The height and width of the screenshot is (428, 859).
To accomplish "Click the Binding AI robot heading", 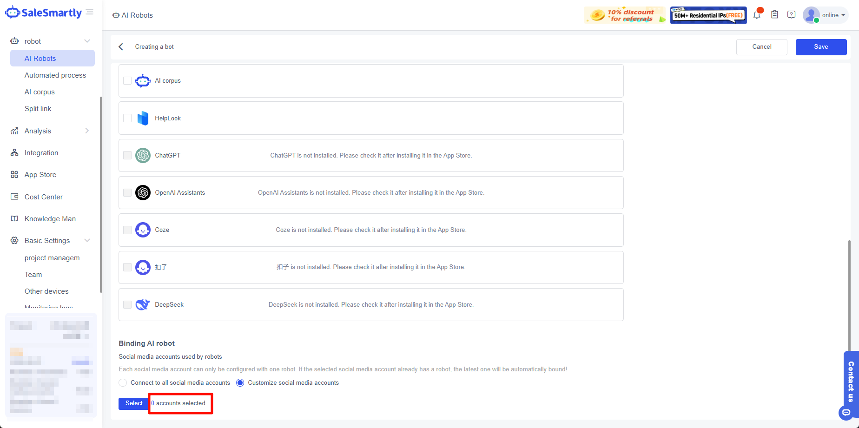I will (147, 343).
